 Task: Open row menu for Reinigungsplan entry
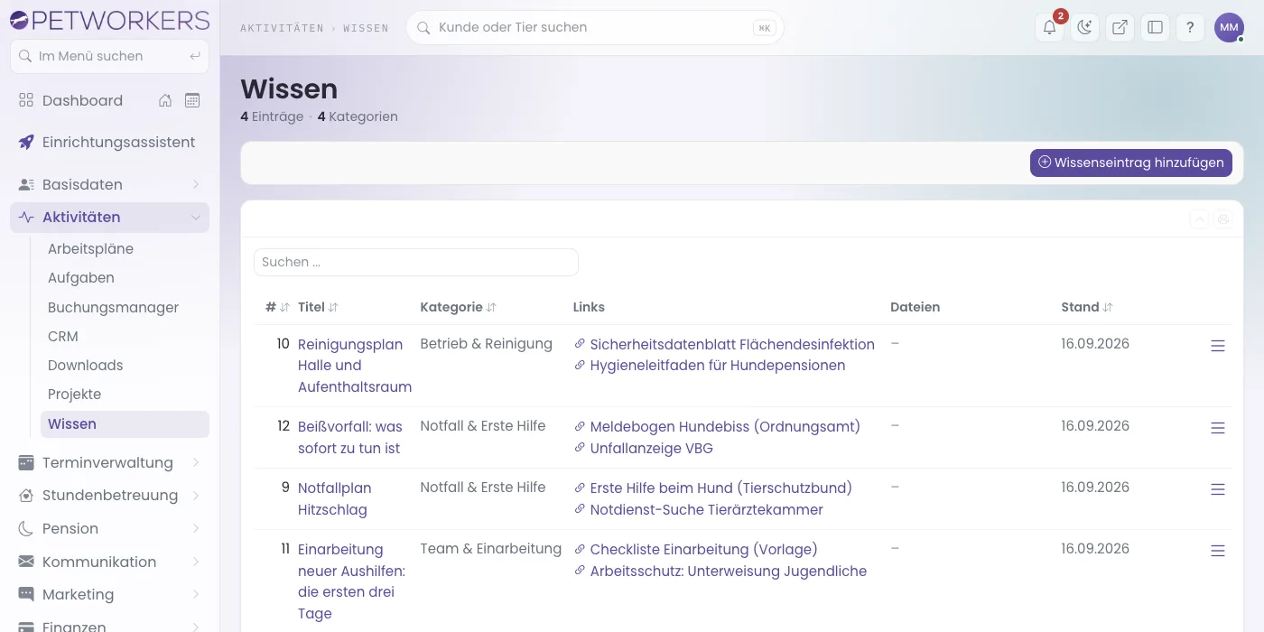(x=1218, y=346)
